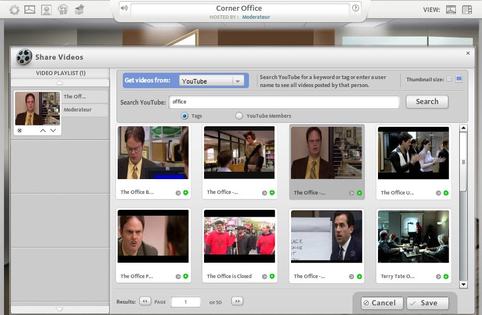The width and height of the screenshot is (482, 315).
Task: Open help question mark icon
Action: pyautogui.click(x=356, y=8)
